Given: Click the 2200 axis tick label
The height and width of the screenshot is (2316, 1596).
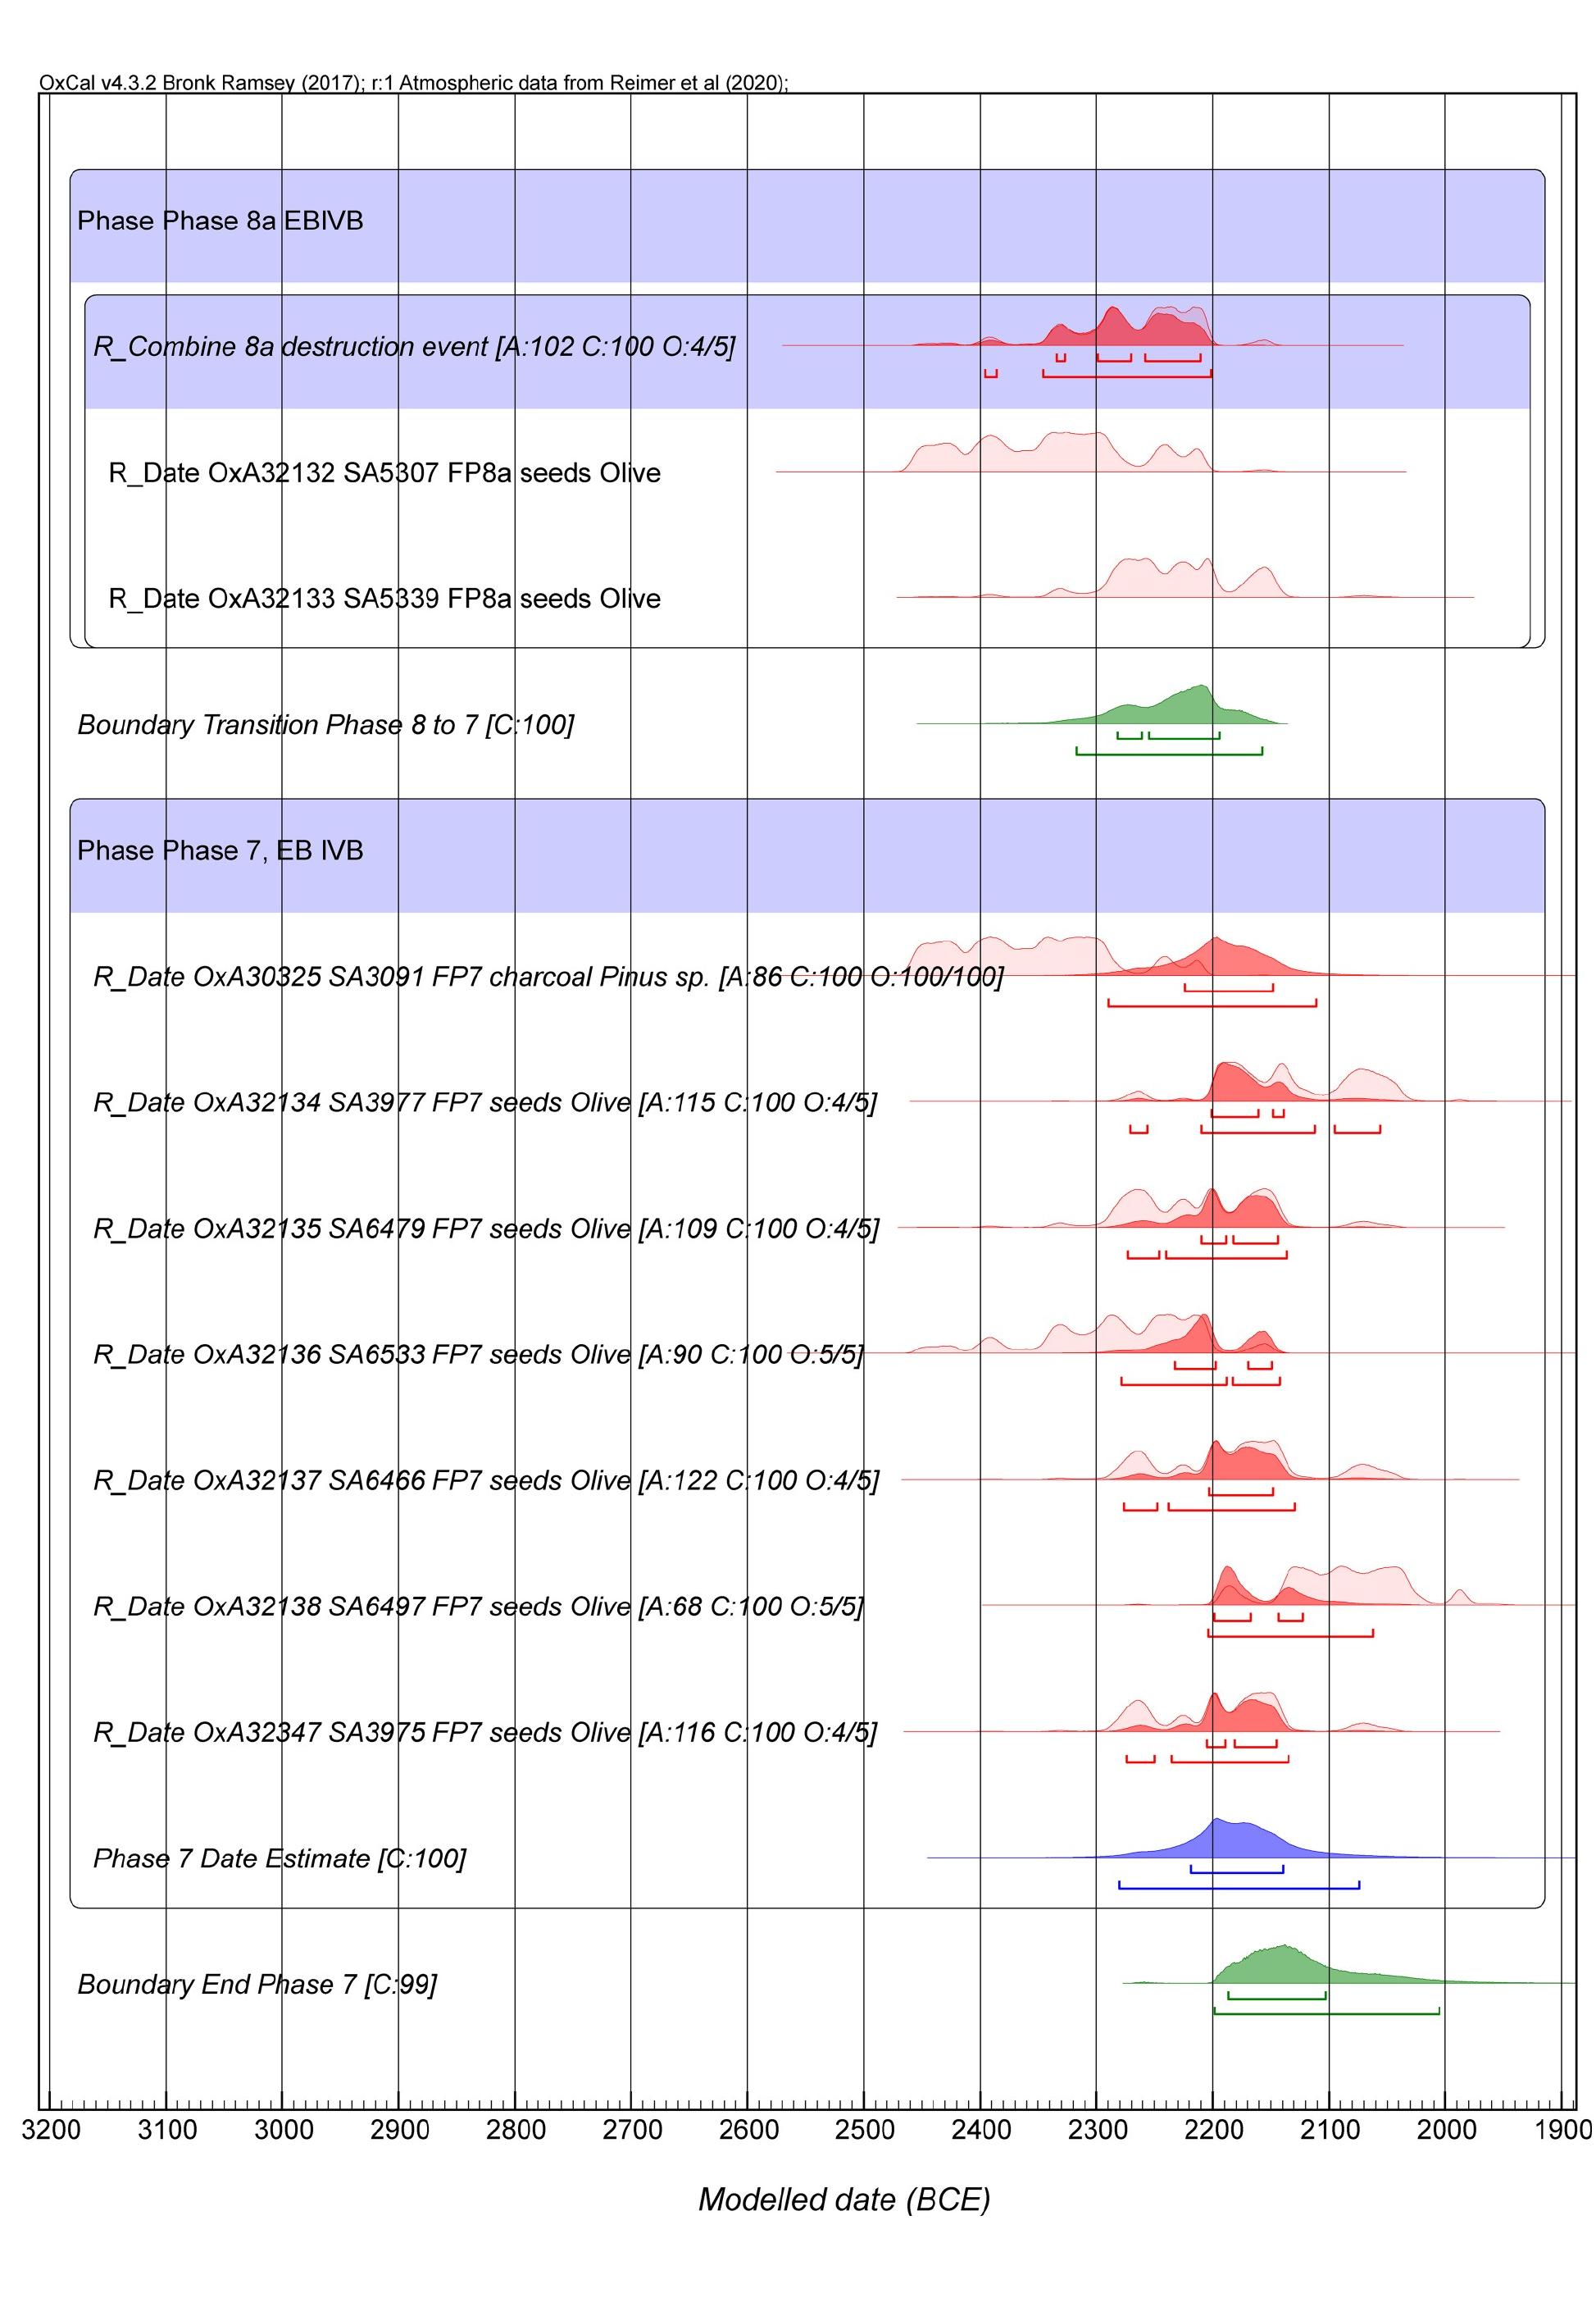Looking at the screenshot, I should 1213,2130.
